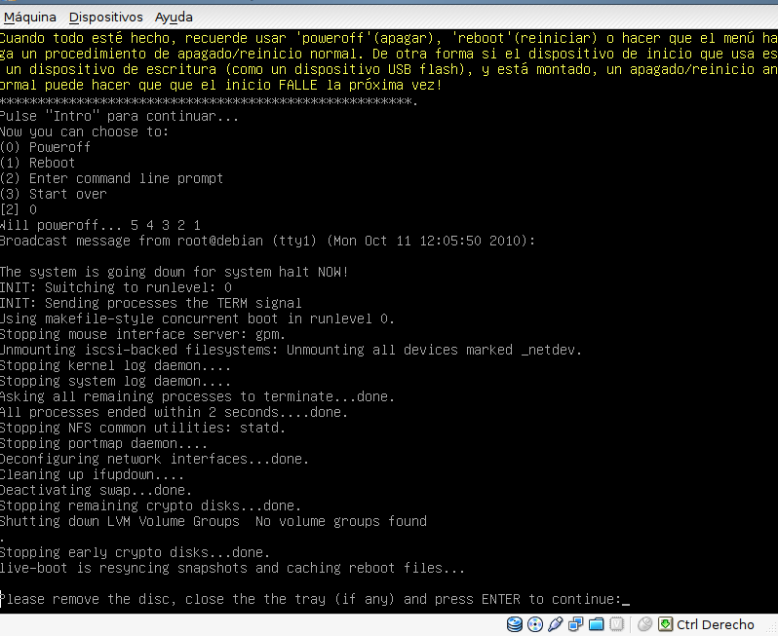Click the shared folders icon
The width and height of the screenshot is (778, 636).
coord(595,624)
